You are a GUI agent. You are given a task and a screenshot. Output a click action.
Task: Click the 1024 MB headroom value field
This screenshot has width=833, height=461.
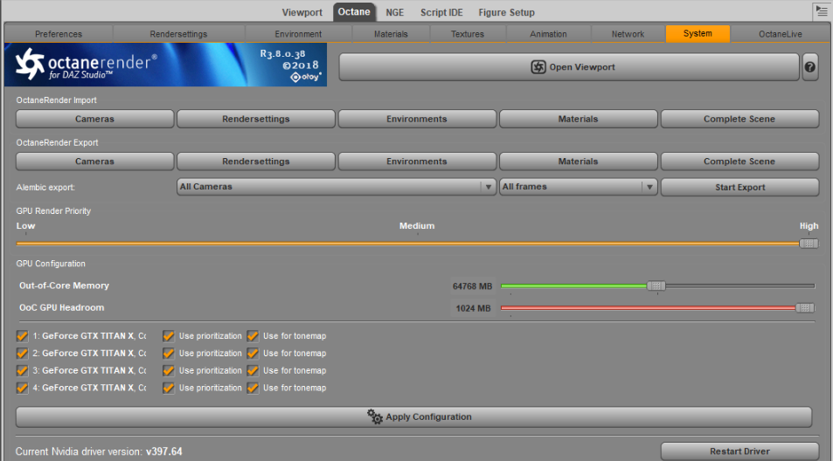point(472,308)
